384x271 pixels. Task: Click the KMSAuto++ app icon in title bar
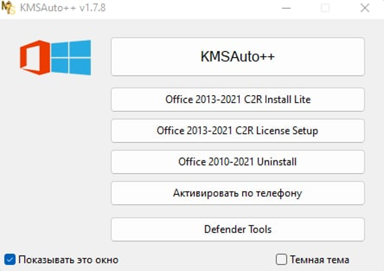pyautogui.click(x=8, y=8)
